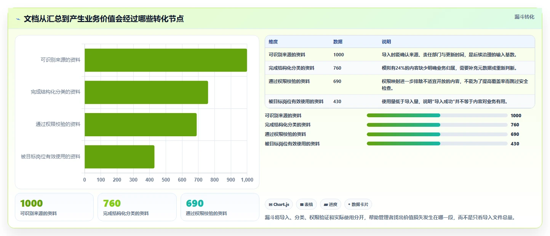Click the table value 760

point(337,68)
